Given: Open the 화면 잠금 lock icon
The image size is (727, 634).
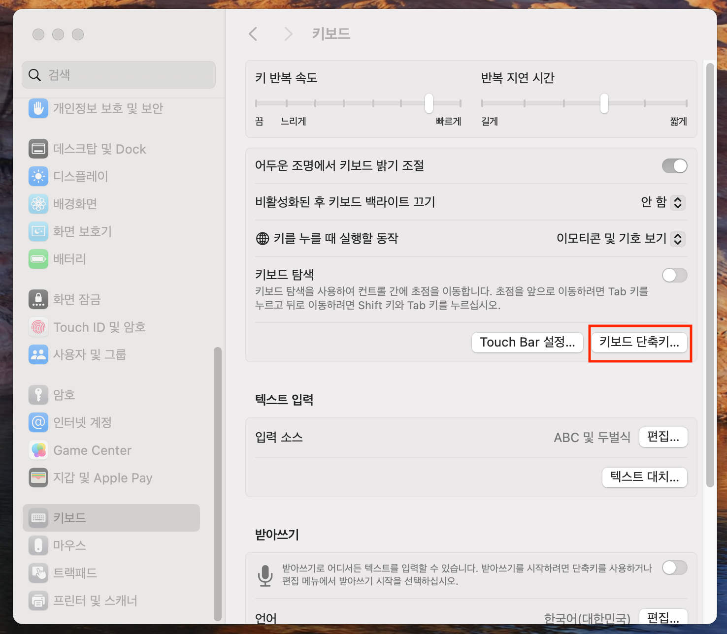Looking at the screenshot, I should point(38,299).
